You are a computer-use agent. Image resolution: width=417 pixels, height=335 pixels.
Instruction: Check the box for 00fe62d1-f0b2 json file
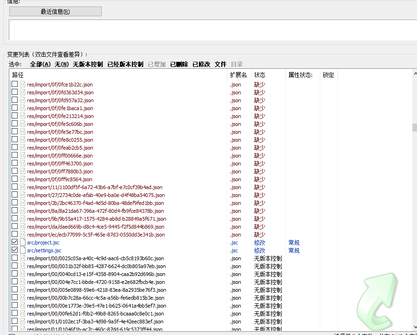pyautogui.click(x=14, y=313)
